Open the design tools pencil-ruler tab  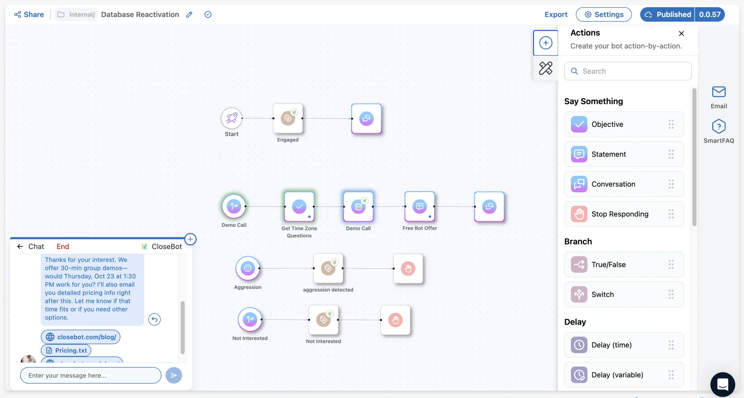click(546, 68)
